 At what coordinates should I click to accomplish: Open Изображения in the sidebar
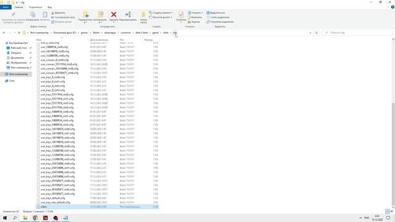click(x=19, y=63)
